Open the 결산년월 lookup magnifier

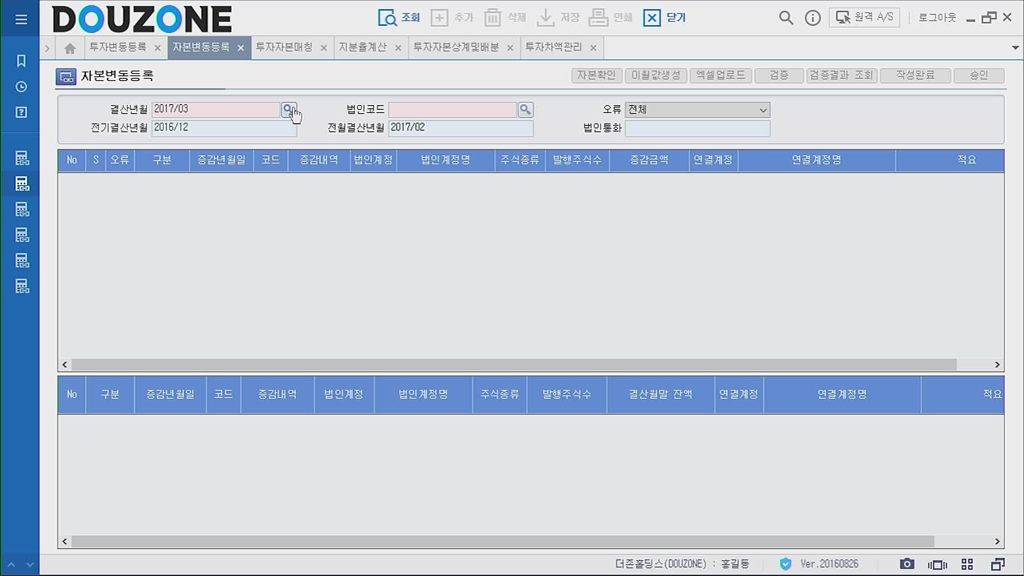289,109
